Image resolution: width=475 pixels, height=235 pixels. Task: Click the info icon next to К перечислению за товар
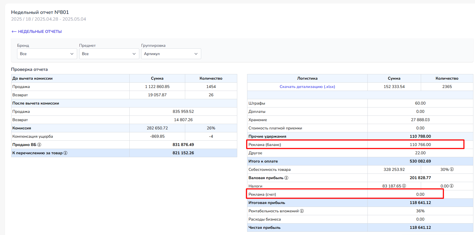pyautogui.click(x=65, y=153)
